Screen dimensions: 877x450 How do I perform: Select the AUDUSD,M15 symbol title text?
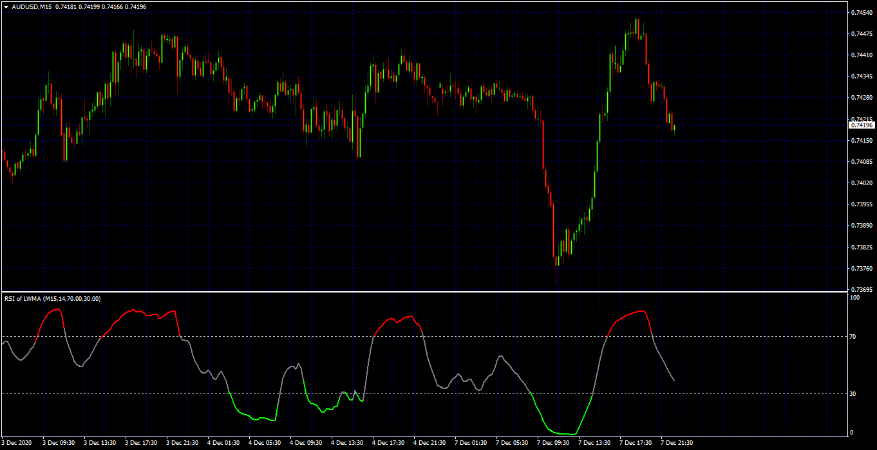click(x=32, y=6)
